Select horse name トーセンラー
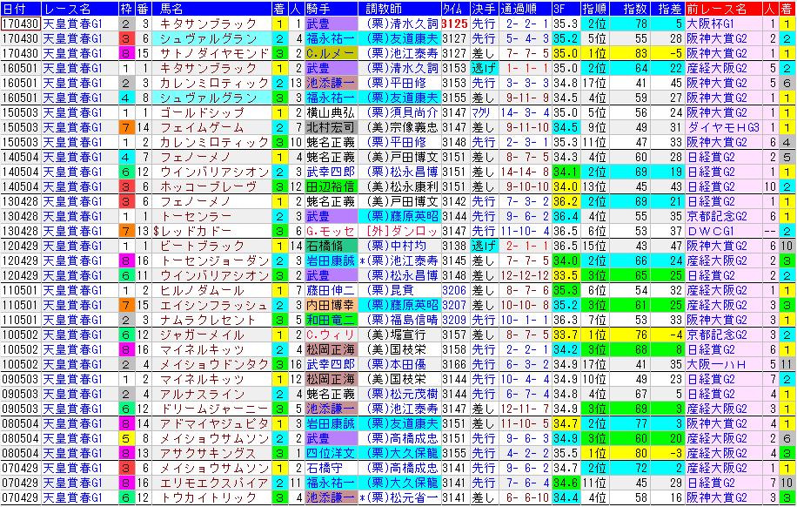The height and width of the screenshot is (507, 797). tap(196, 216)
